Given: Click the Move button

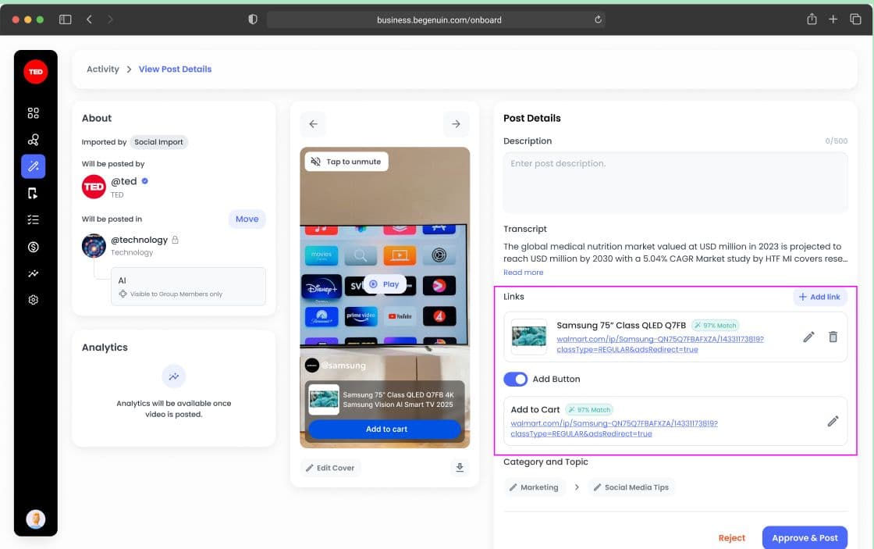Looking at the screenshot, I should coord(247,219).
